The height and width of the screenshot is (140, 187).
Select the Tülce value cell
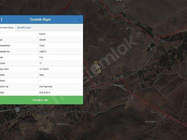(x=60, y=45)
